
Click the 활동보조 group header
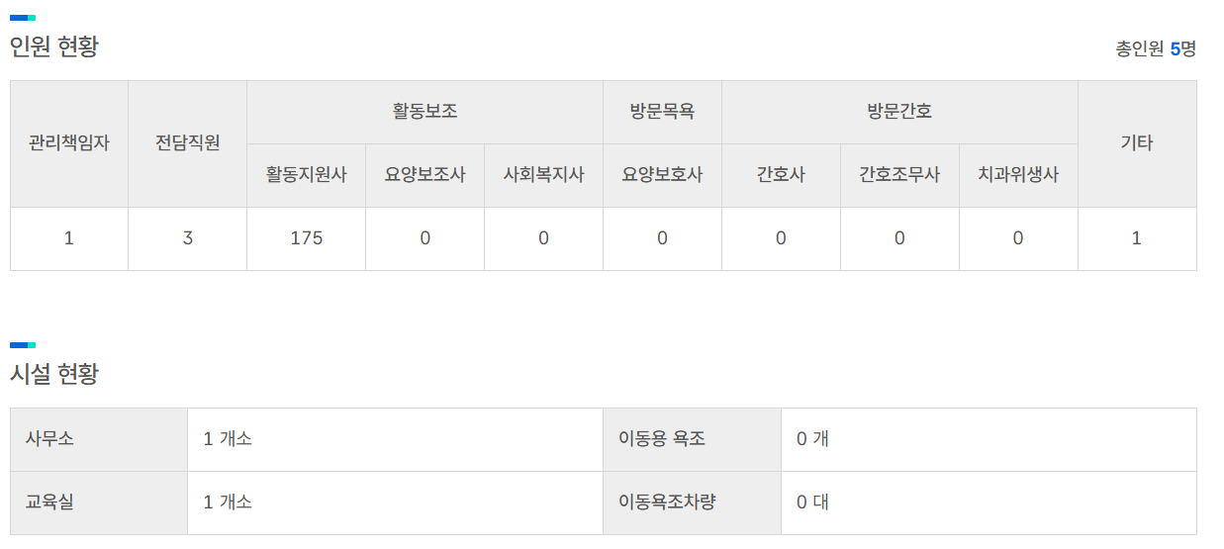tap(424, 112)
